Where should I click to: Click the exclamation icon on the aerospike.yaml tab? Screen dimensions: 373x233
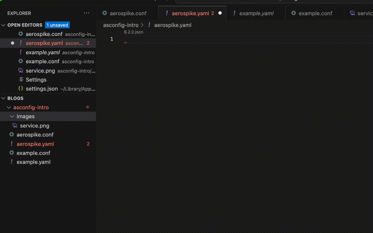click(x=168, y=13)
